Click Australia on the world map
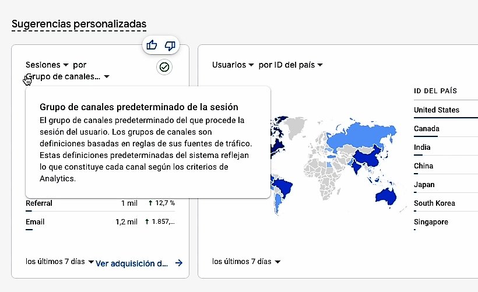478x292 pixels. point(386,196)
